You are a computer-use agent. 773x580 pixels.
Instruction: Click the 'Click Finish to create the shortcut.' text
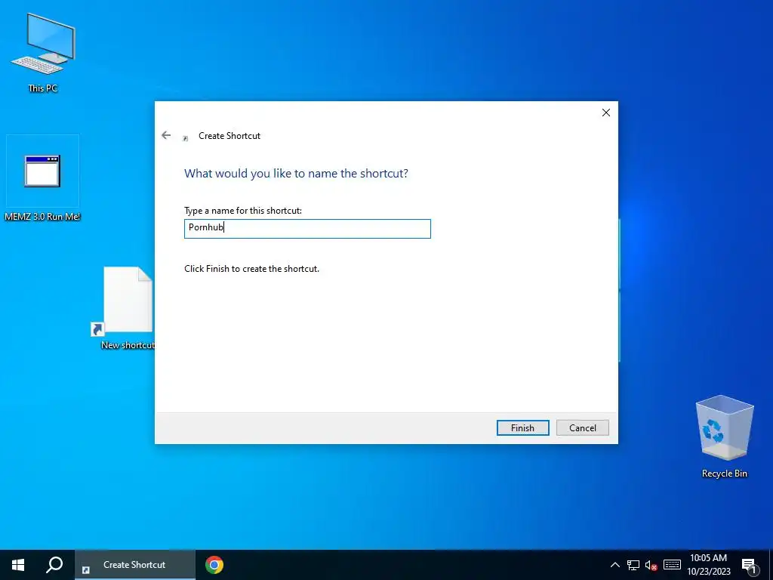point(252,269)
